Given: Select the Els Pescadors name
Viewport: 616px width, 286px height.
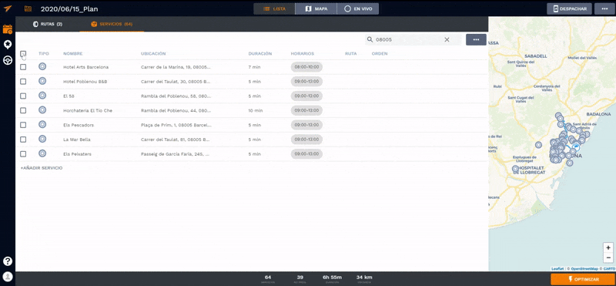Looking at the screenshot, I should (79, 125).
